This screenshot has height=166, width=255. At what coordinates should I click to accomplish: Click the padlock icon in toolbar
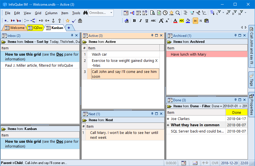pos(80,21)
